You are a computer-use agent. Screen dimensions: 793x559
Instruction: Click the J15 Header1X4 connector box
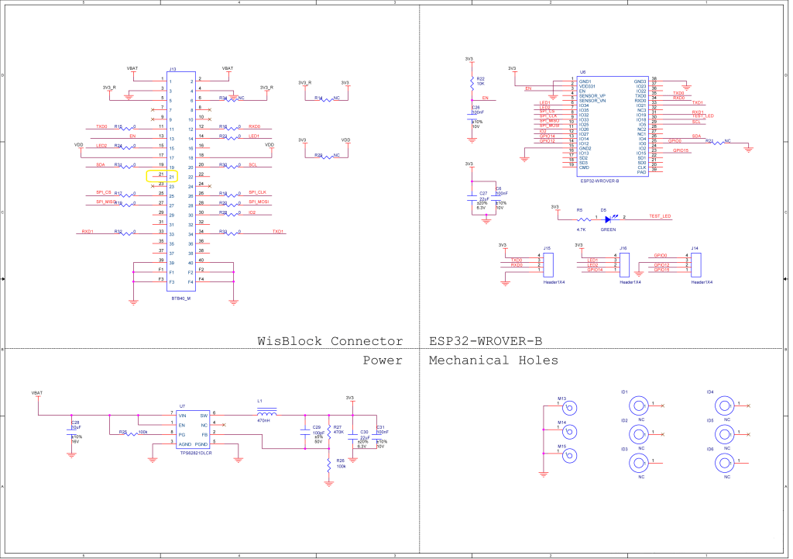click(x=547, y=262)
